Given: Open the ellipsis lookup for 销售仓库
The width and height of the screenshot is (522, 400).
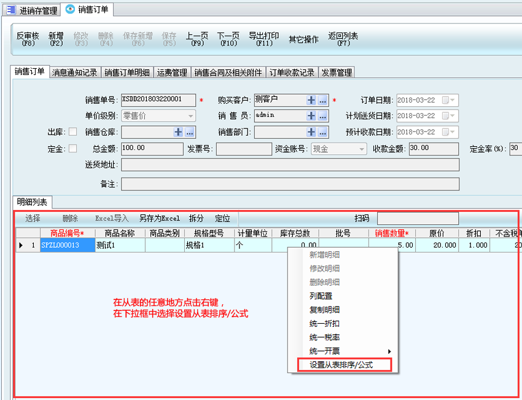Looking at the screenshot, I should coord(190,131).
